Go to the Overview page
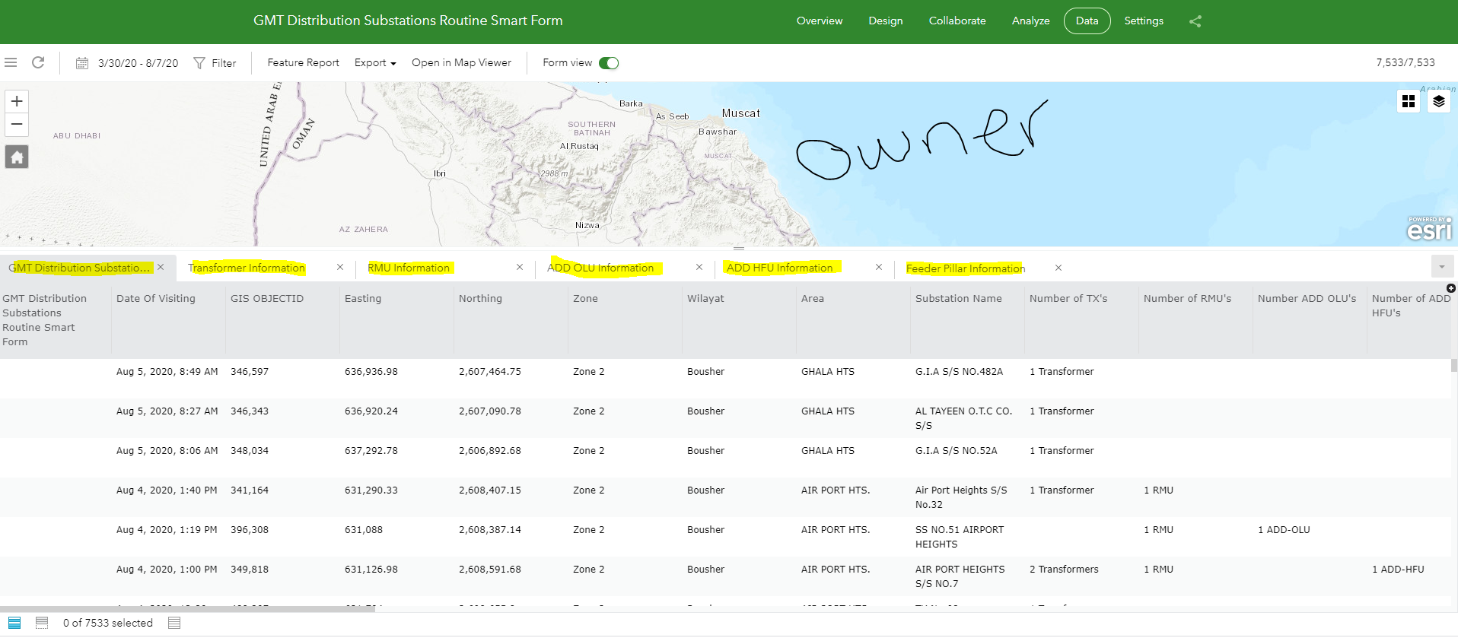1458x638 pixels. pos(820,21)
